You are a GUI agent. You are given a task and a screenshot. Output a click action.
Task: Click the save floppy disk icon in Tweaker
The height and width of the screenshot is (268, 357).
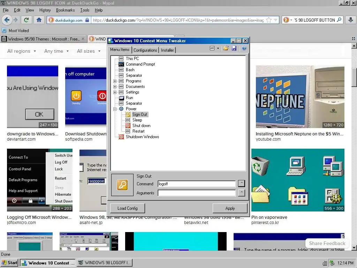234,48
